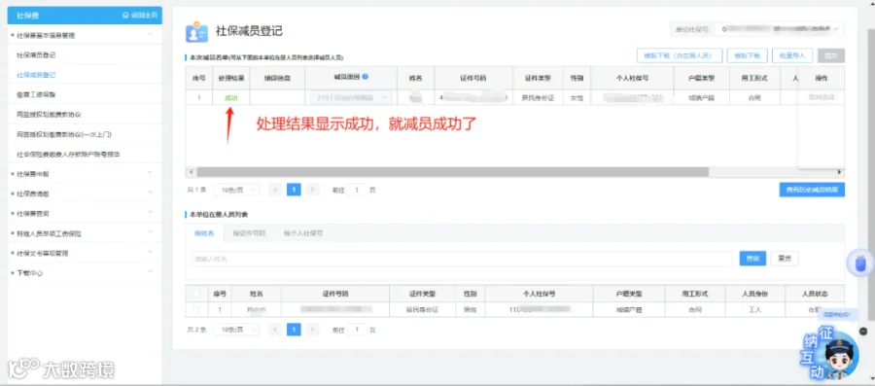Screen dimensions: 875x386
Task: Open 网签授权划缴费款协议 sidebar item
Action: [x=50, y=115]
